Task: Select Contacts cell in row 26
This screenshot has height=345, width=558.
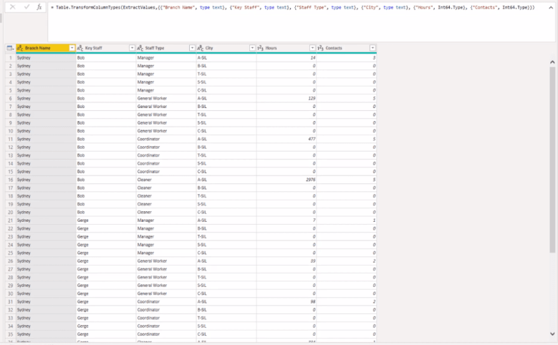Action: click(347, 261)
